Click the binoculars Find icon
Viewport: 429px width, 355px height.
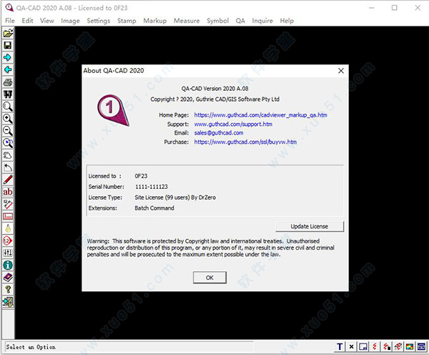(8, 94)
